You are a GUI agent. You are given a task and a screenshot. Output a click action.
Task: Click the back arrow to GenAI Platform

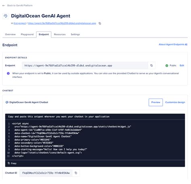click(x=4, y=6)
